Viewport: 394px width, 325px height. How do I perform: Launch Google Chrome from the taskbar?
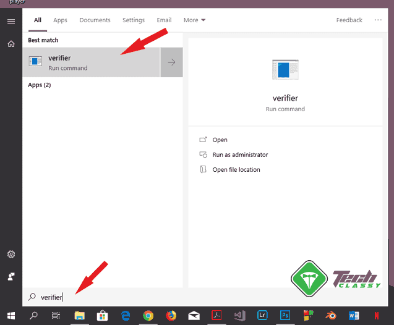(x=148, y=316)
